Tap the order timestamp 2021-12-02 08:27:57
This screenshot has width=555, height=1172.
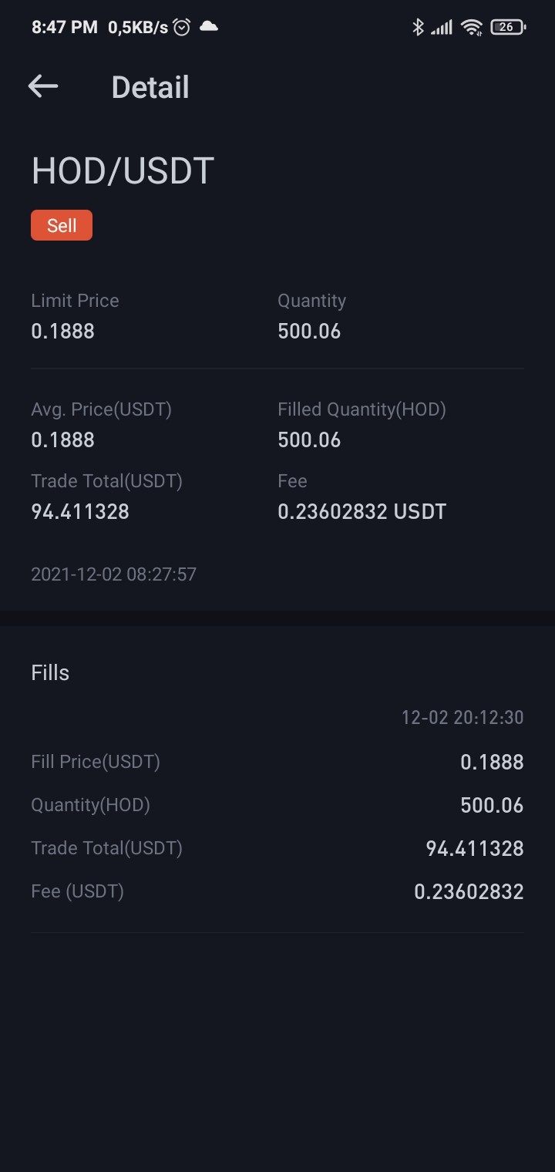coord(113,574)
